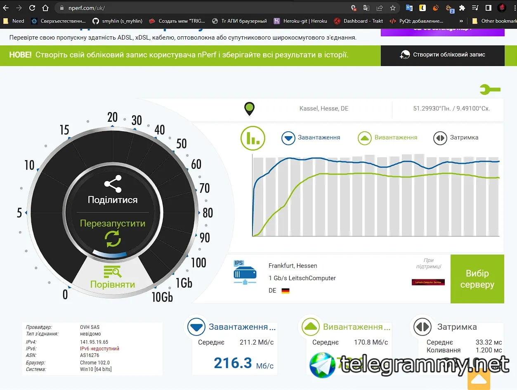Open the Heroku-git | Heroku bookmark
Screen dimensions: 517x390
tap(301, 21)
